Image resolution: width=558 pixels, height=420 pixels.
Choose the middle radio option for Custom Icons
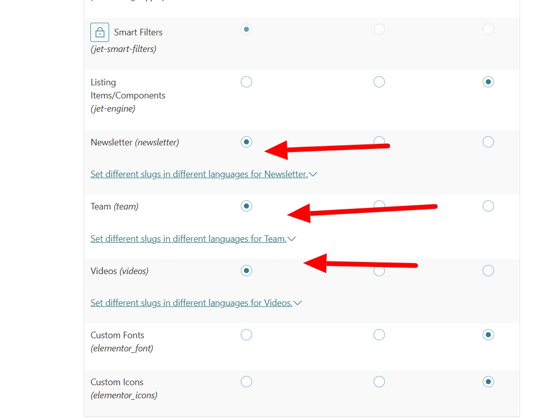click(379, 382)
